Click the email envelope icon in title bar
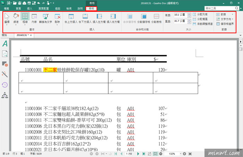This screenshot has height=157, width=243. 24,3
